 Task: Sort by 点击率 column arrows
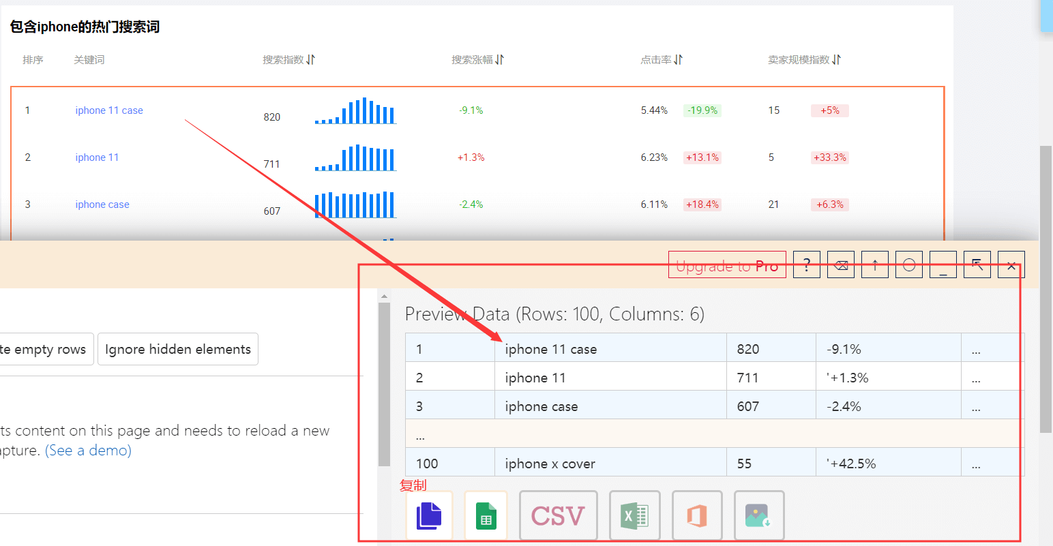(678, 60)
